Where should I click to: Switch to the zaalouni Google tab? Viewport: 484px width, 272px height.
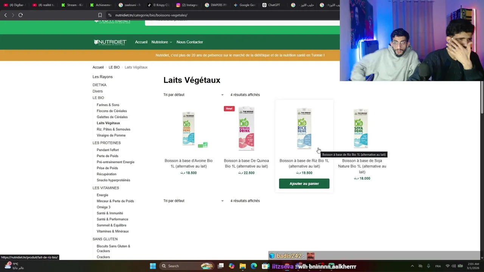pyautogui.click(x=130, y=5)
